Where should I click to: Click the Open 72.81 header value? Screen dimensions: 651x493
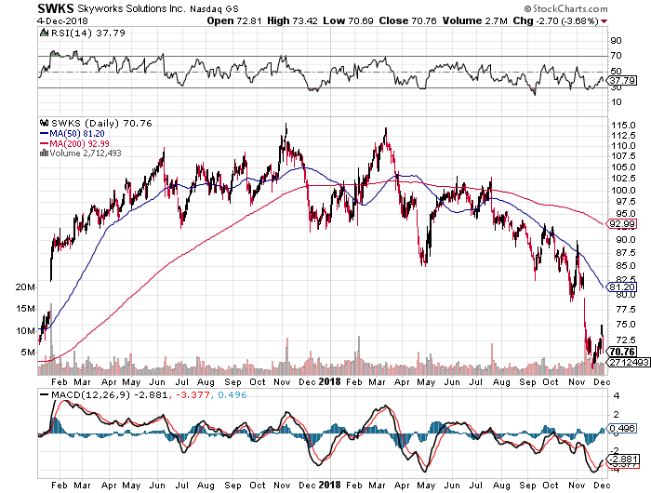click(x=234, y=20)
